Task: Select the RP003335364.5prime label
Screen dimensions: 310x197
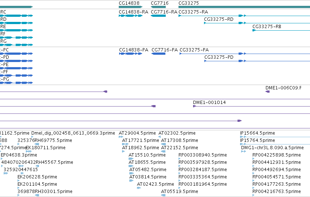Action: (x=203, y=177)
